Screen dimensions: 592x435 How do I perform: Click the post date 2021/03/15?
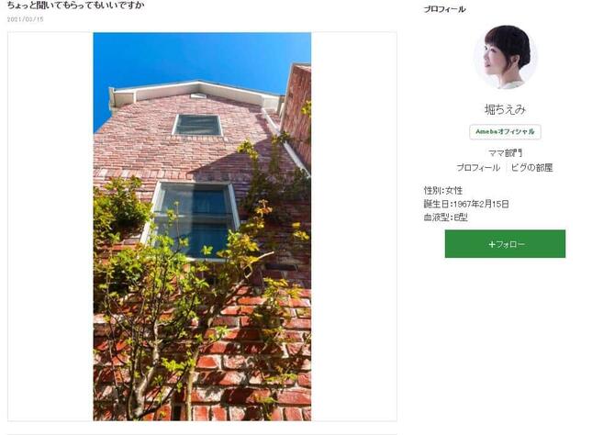(x=26, y=19)
